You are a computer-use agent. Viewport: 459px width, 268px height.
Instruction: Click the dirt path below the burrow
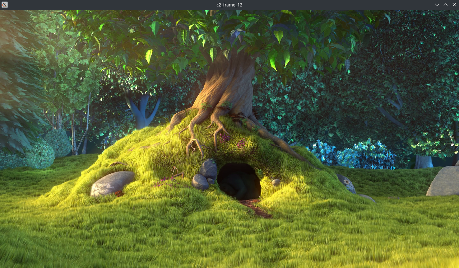pyautogui.click(x=258, y=208)
